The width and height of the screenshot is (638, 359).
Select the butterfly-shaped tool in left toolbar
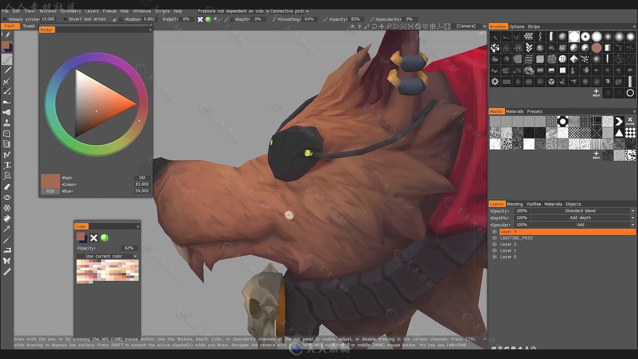coord(7,261)
